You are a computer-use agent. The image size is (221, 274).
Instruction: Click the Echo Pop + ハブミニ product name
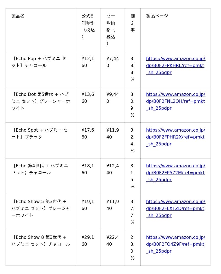tap(39, 62)
